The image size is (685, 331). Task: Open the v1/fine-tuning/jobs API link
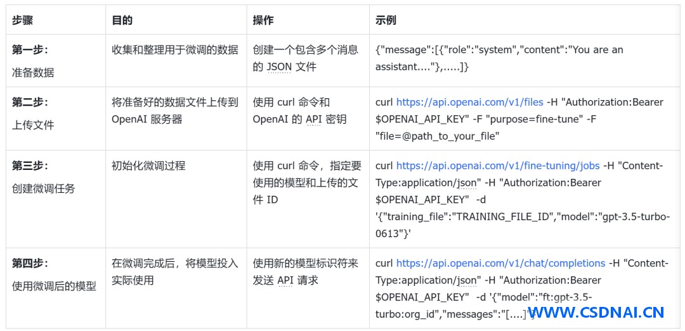pos(498,166)
